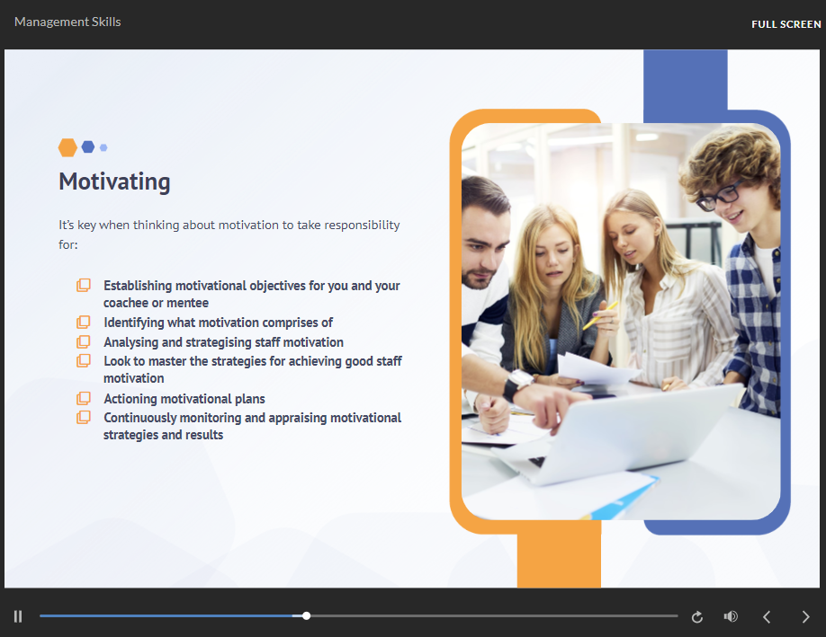The width and height of the screenshot is (826, 637).
Task: Enter FULL SCREEN mode
Action: pos(786,24)
